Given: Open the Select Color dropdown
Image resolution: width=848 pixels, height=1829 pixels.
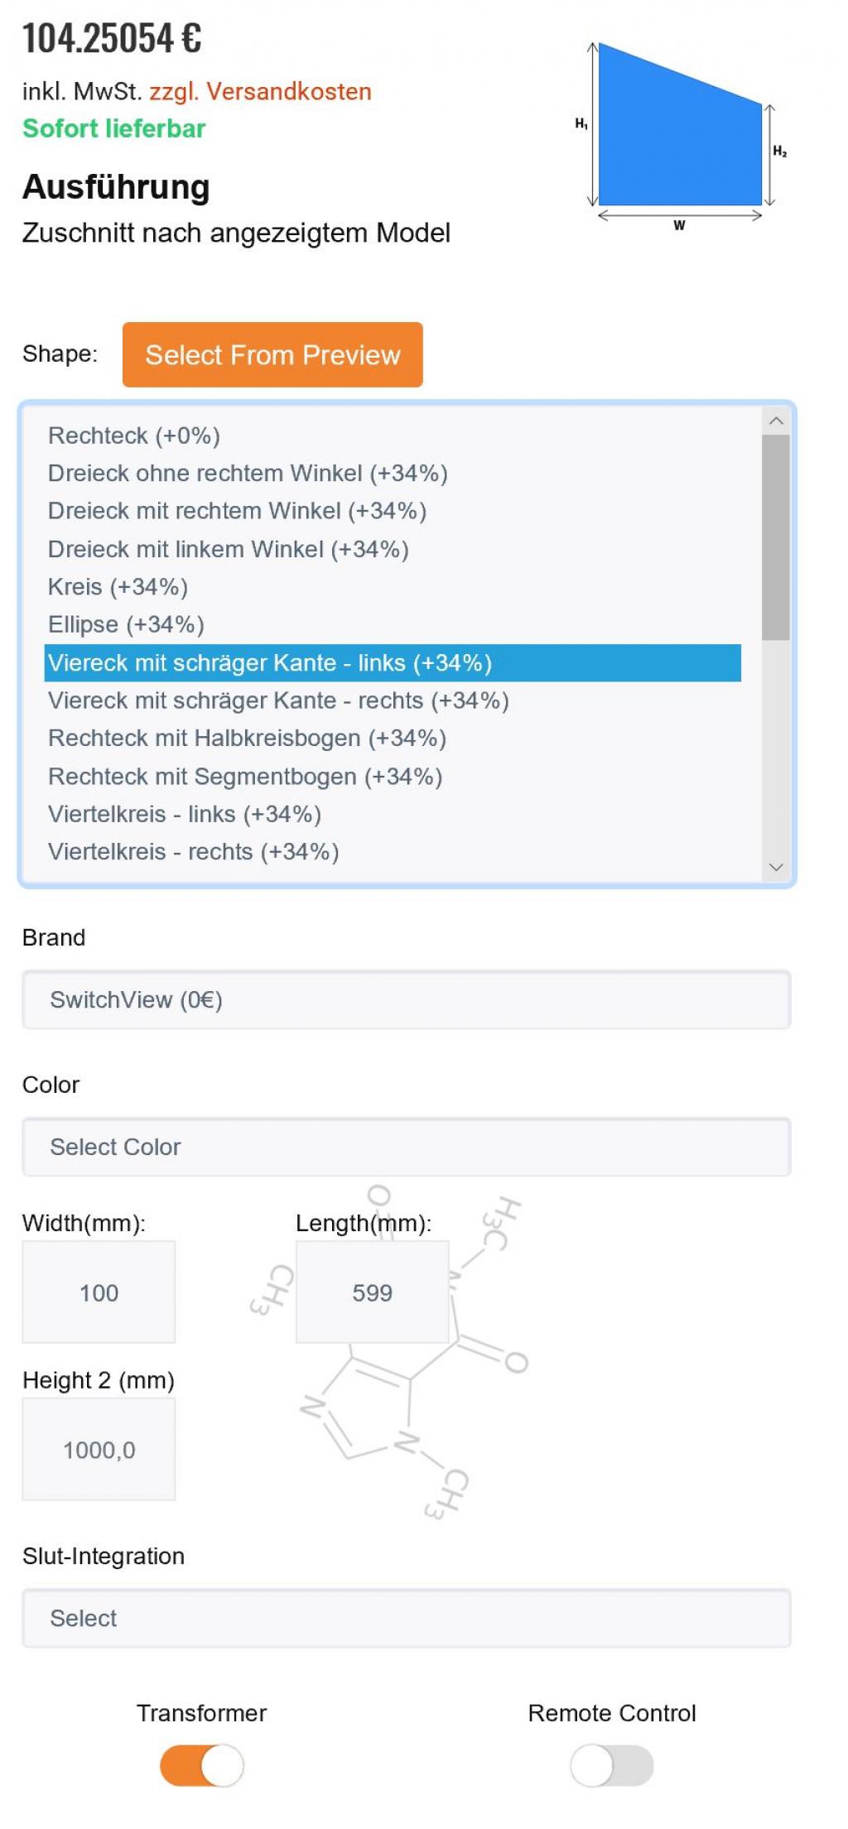Looking at the screenshot, I should 406,1147.
